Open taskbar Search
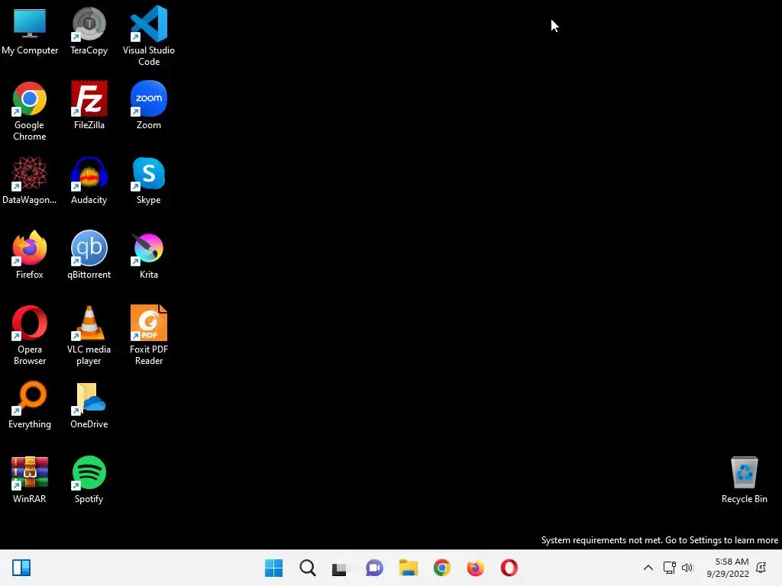The height and width of the screenshot is (586, 782). (x=307, y=568)
